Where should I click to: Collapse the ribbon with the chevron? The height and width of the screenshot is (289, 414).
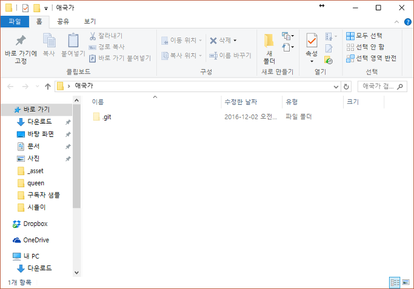click(x=396, y=22)
